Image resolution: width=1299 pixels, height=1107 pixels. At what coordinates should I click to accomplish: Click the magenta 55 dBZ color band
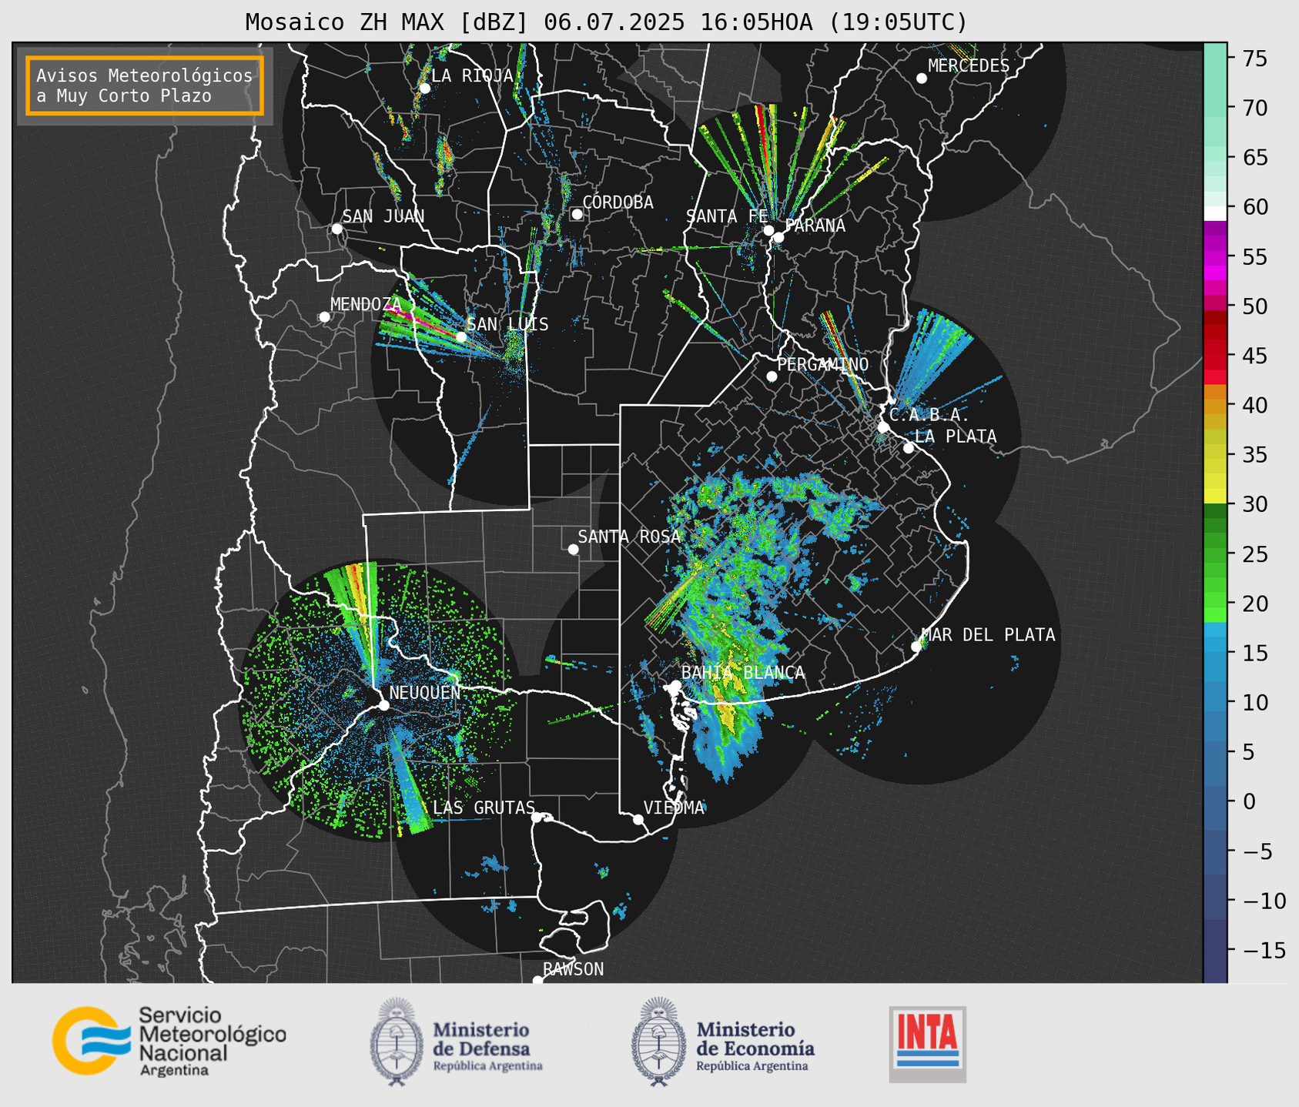click(1215, 258)
